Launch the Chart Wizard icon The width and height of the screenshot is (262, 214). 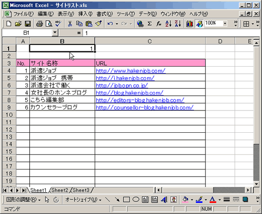(189, 24)
